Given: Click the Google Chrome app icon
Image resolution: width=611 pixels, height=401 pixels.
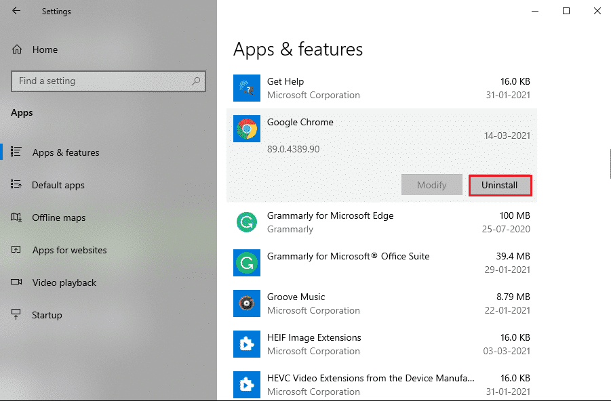Looking at the screenshot, I should tap(246, 129).
